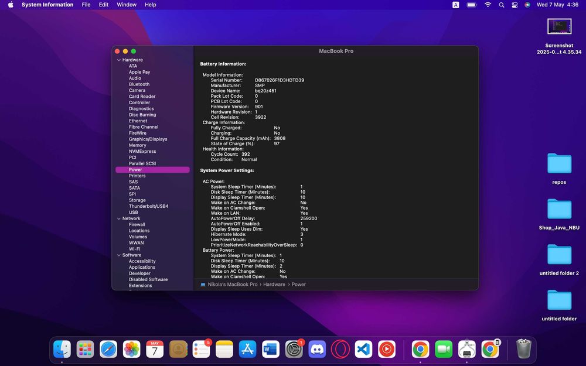Select Firewall under Network
The height and width of the screenshot is (366, 586).
137,224
